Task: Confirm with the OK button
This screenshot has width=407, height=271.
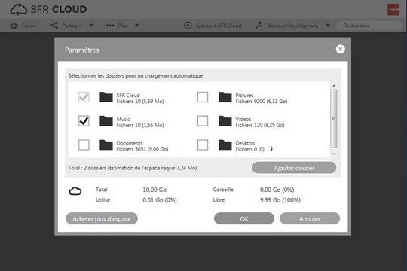Action: click(244, 218)
